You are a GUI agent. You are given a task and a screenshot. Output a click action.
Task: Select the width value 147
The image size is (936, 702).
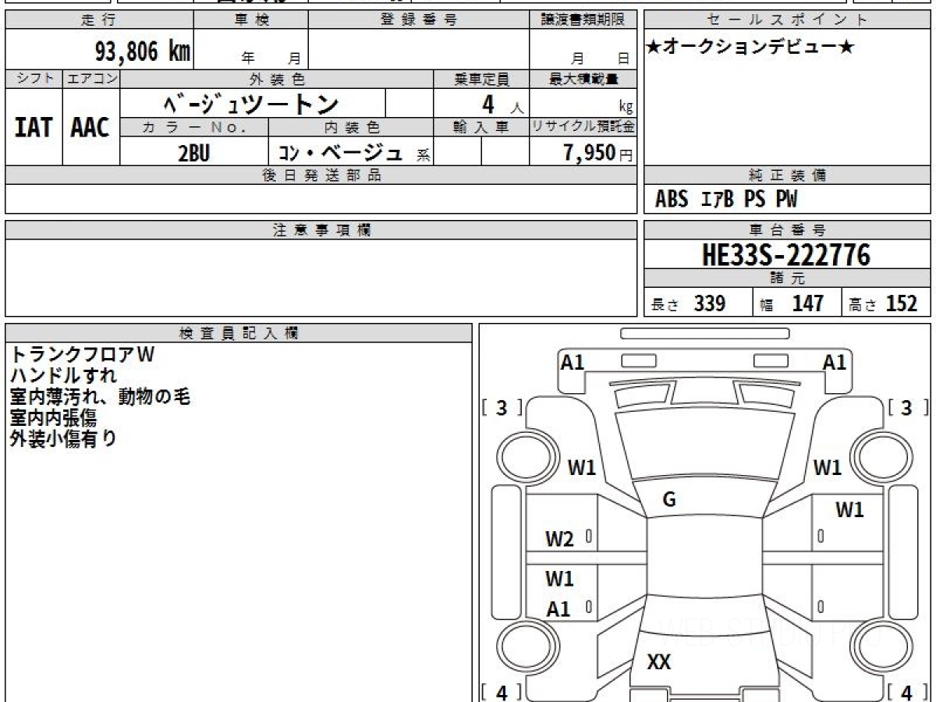tap(807, 303)
